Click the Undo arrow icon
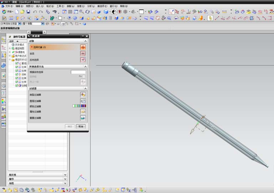The width and height of the screenshot is (274, 193). pyautogui.click(x=35, y=12)
